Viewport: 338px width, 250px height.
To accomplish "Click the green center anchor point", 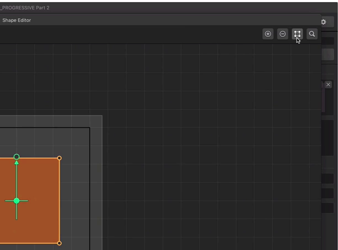I will [17, 201].
